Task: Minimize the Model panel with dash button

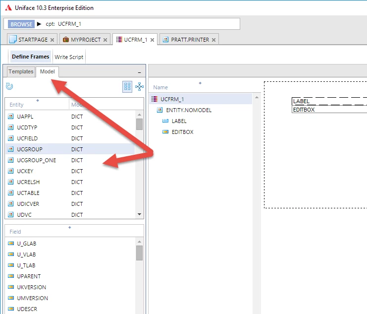Action: (140, 73)
